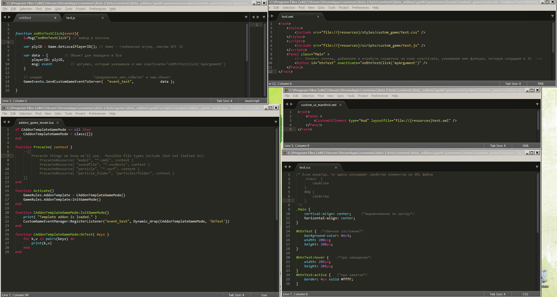Go to previous tab in test.css window
This screenshot has width=557, height=297.
285,167
